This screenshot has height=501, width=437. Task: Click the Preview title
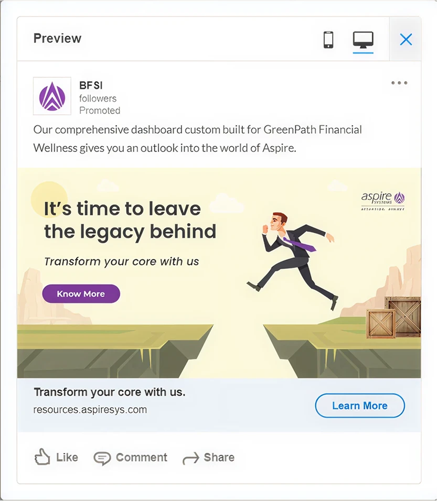[57, 38]
